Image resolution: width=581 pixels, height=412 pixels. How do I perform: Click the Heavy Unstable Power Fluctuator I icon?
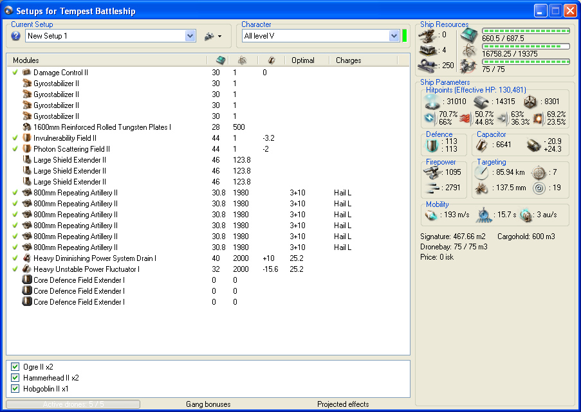coord(27,269)
